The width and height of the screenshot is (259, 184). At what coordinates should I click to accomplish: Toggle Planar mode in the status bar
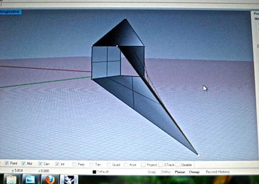180,172
